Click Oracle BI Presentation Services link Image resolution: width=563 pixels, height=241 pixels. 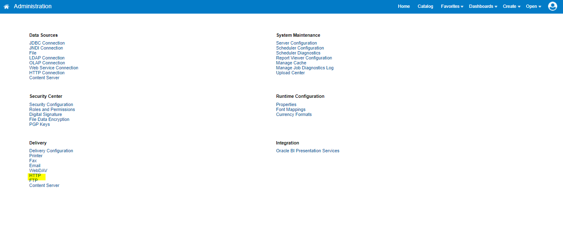pyautogui.click(x=308, y=151)
